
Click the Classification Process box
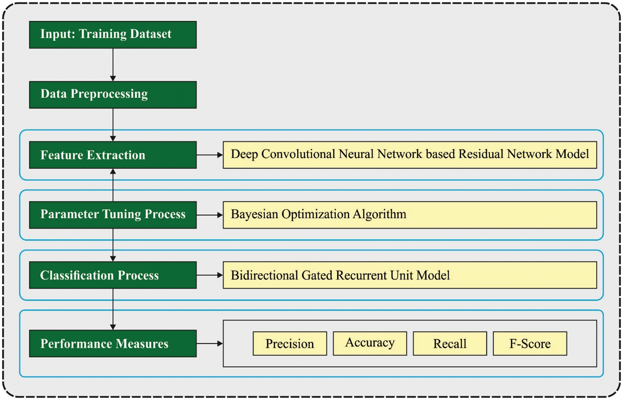(112, 275)
